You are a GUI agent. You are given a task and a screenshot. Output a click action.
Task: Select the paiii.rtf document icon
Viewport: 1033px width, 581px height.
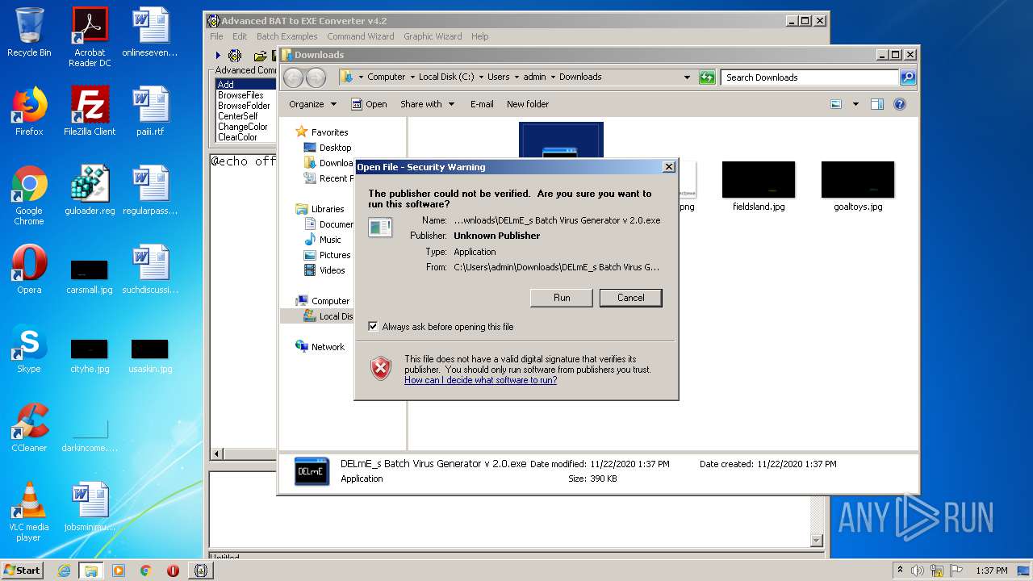click(x=150, y=111)
